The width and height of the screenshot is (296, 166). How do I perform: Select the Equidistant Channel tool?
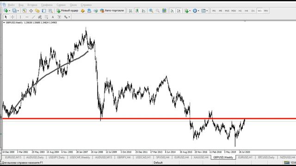[x=40, y=17]
